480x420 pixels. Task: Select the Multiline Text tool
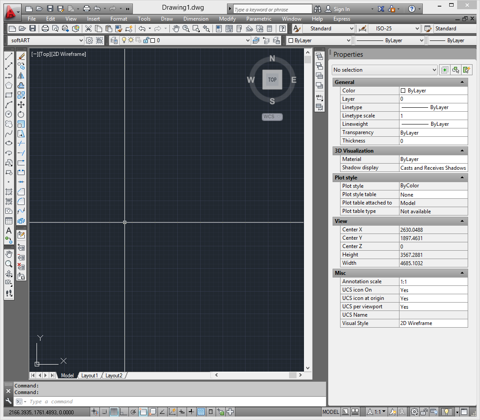(9, 230)
